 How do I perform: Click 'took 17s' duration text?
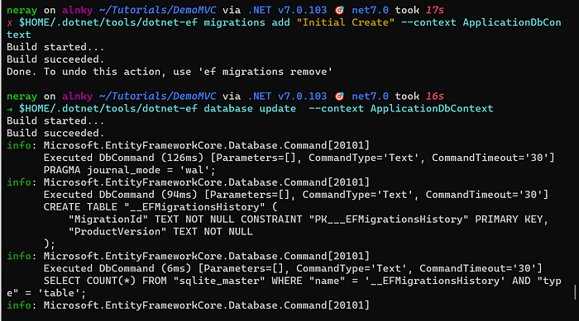(419, 10)
